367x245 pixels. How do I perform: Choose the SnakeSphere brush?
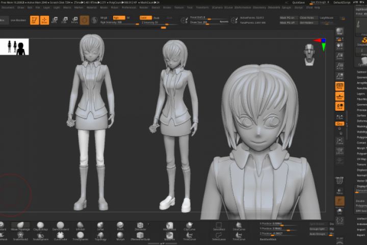click(x=40, y=236)
